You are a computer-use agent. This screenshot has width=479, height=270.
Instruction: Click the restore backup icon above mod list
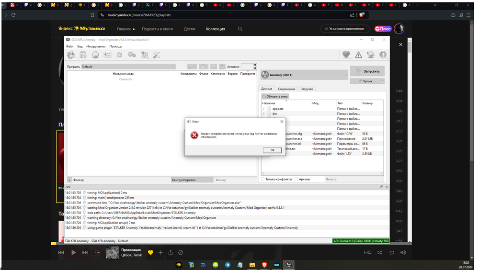[214, 66]
